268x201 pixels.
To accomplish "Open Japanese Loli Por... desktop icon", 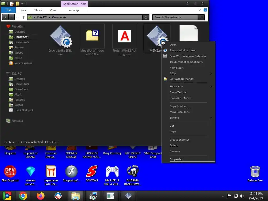I will (x=51, y=171).
